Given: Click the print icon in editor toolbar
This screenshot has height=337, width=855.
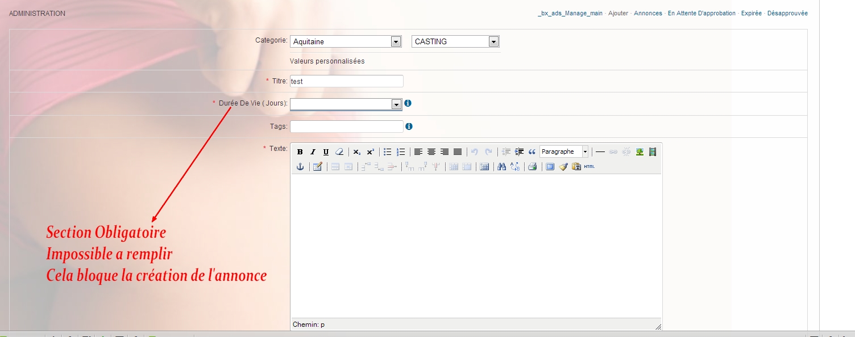Looking at the screenshot, I should tap(532, 167).
